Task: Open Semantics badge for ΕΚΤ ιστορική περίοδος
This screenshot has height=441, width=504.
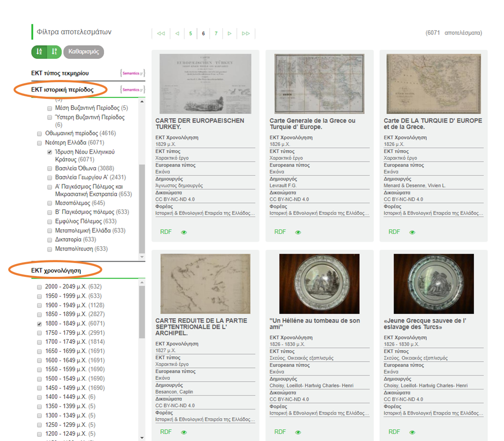Action: [x=132, y=89]
